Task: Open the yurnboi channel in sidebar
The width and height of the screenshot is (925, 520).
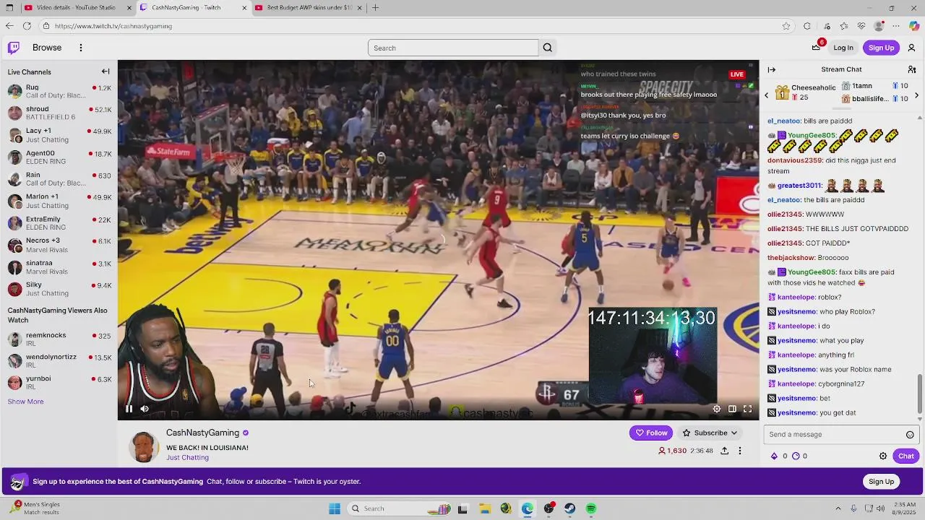Action: tap(59, 382)
